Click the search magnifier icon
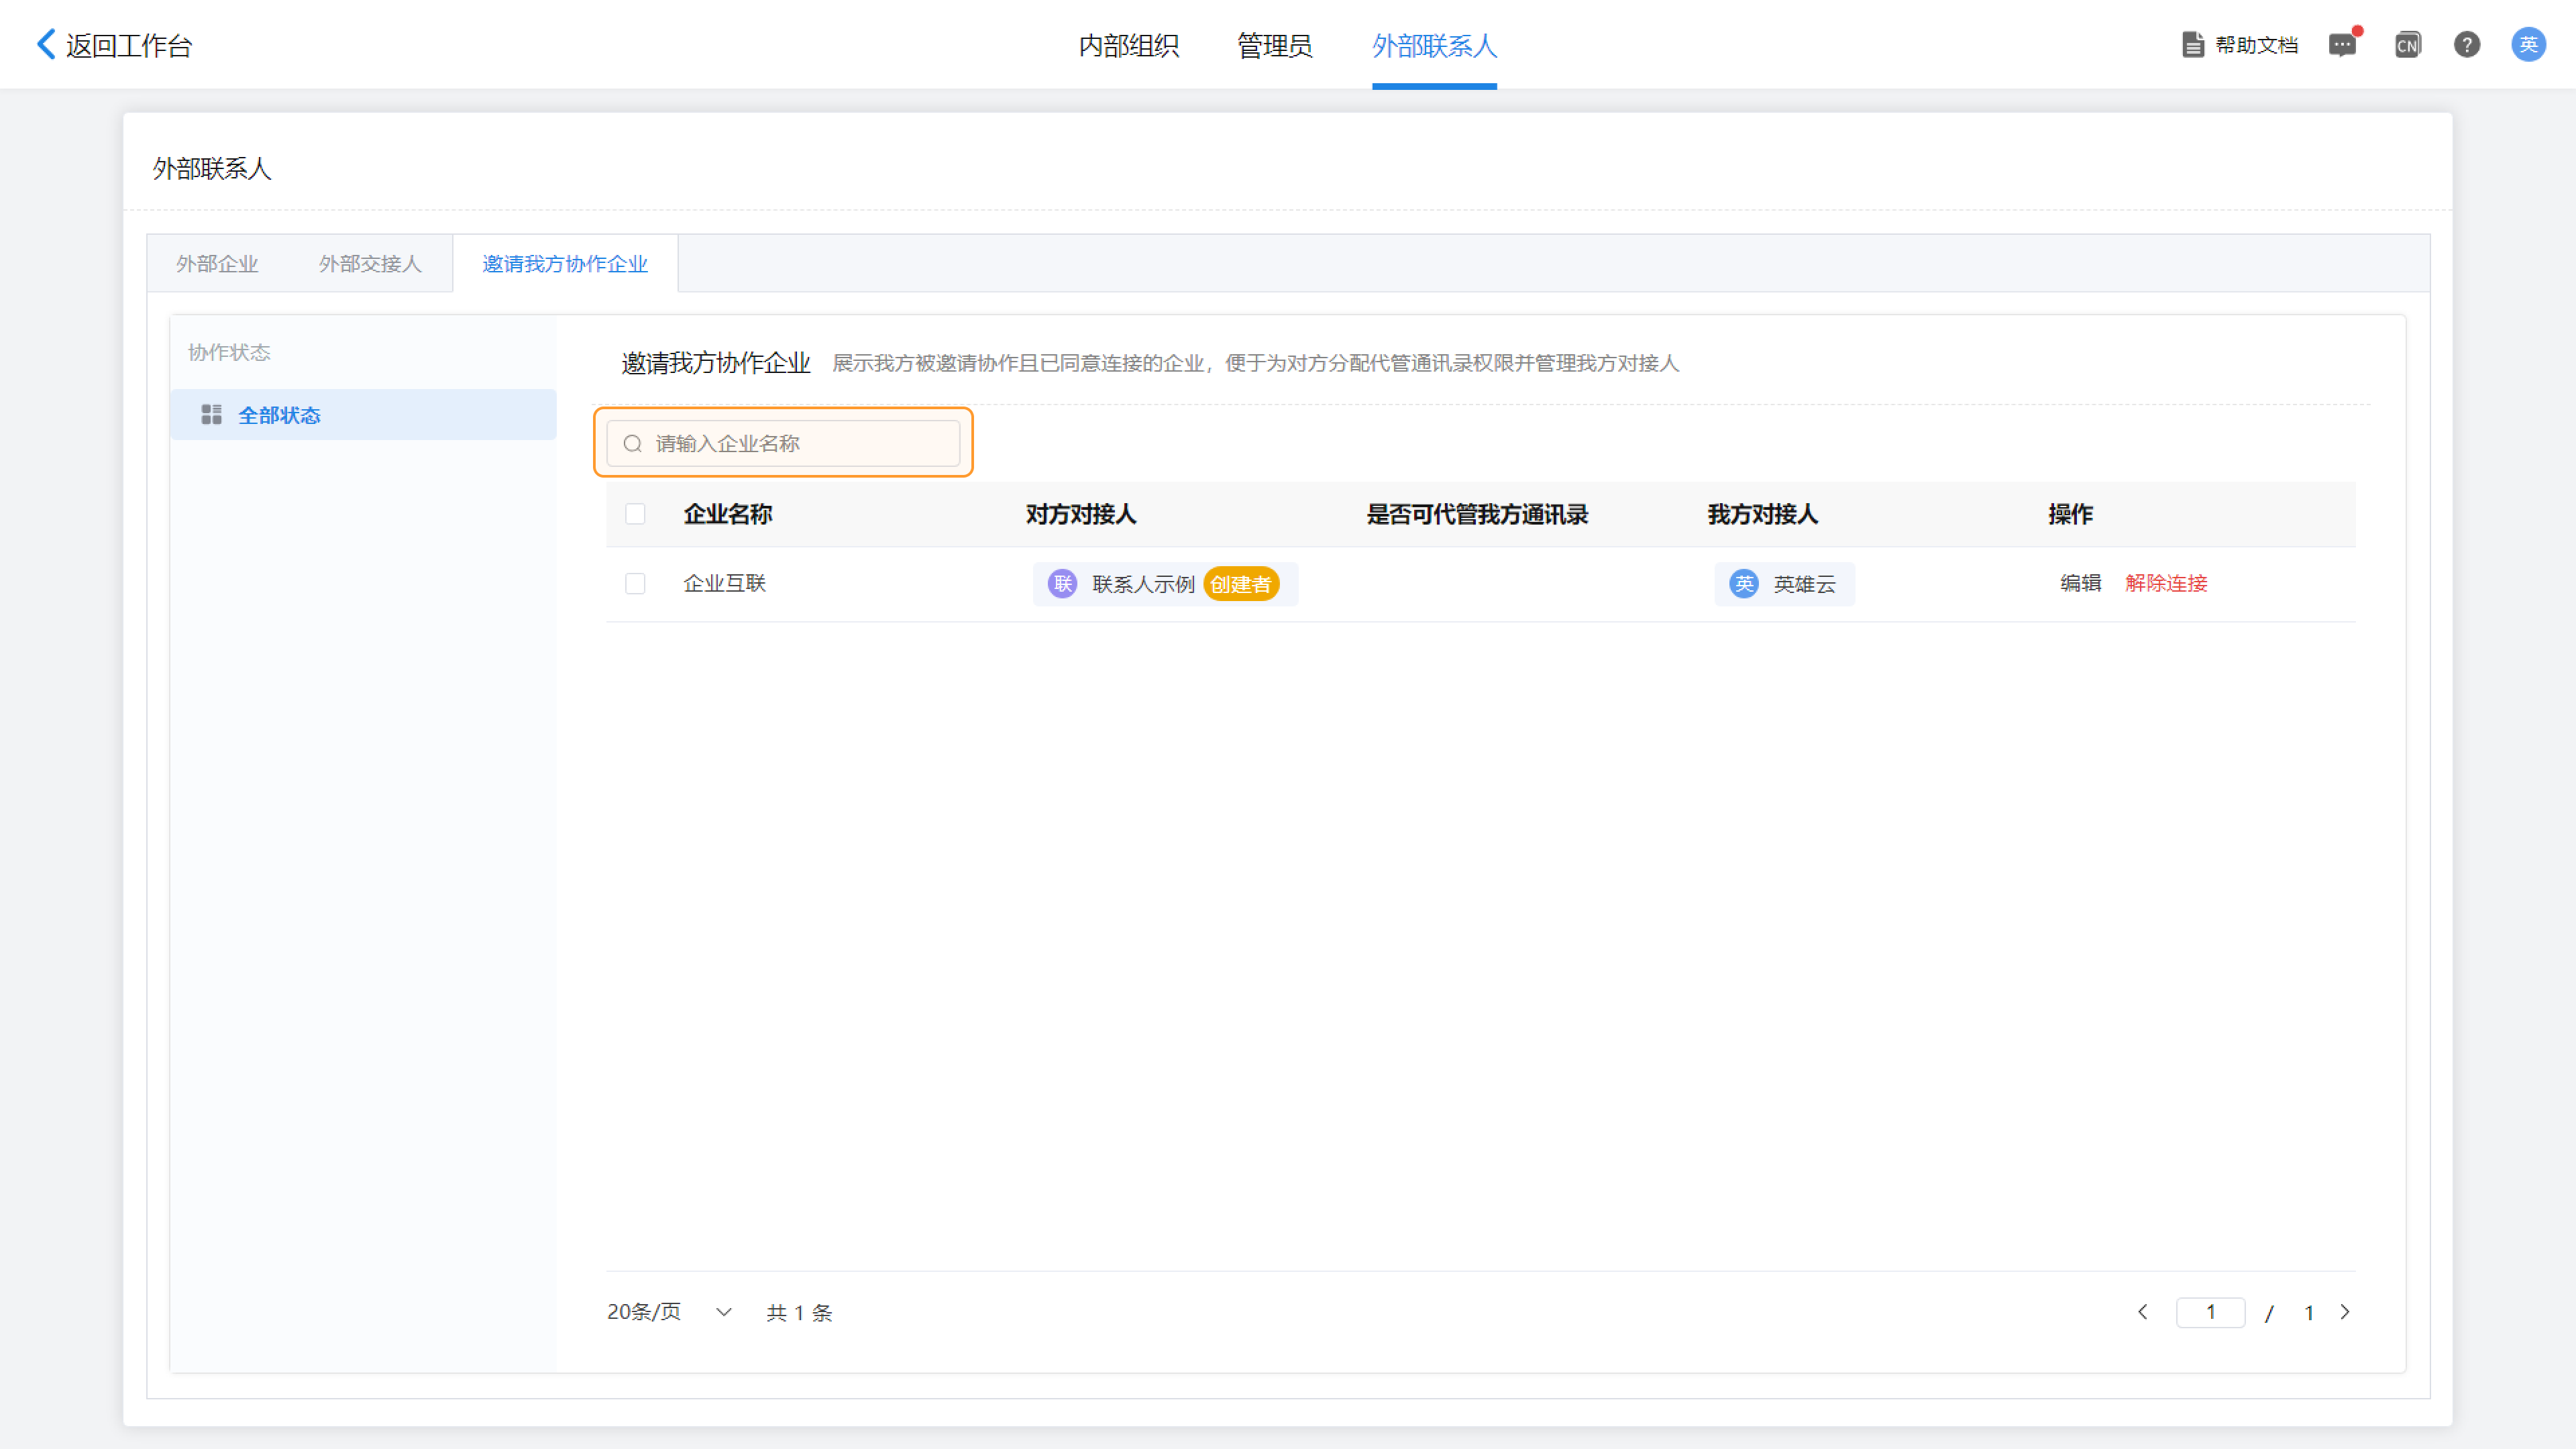This screenshot has height=1449, width=2576. click(632, 444)
